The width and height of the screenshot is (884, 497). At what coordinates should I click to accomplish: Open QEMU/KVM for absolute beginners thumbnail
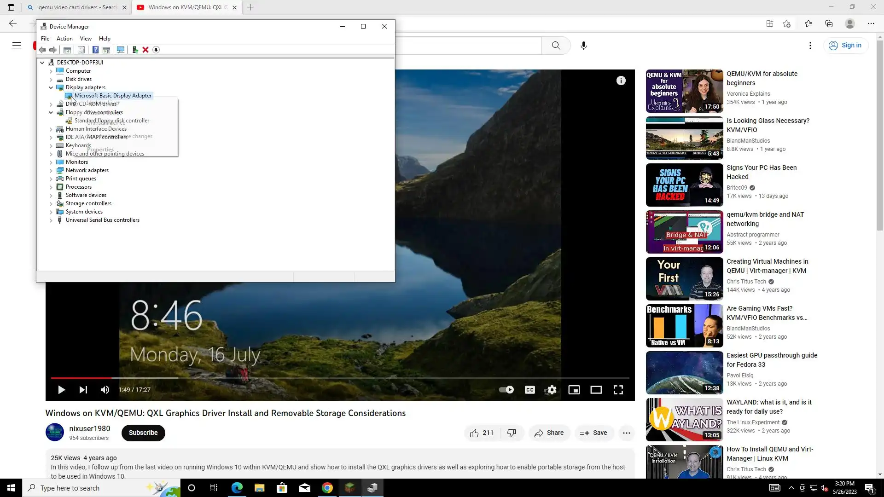tap(684, 91)
